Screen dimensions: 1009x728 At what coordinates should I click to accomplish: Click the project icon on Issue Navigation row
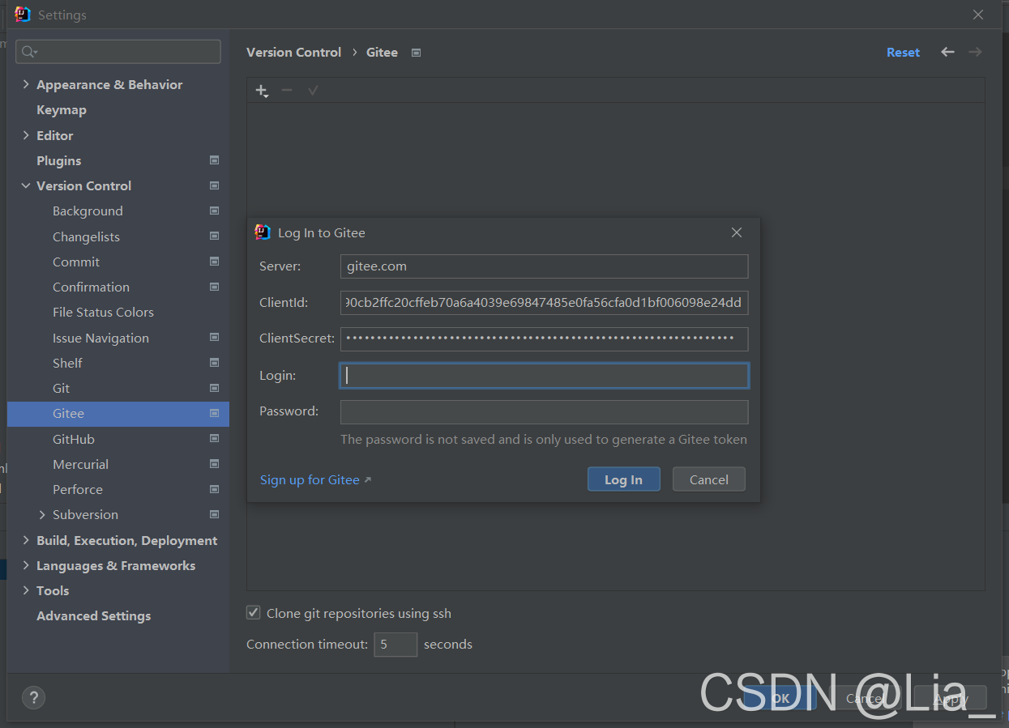pos(214,338)
